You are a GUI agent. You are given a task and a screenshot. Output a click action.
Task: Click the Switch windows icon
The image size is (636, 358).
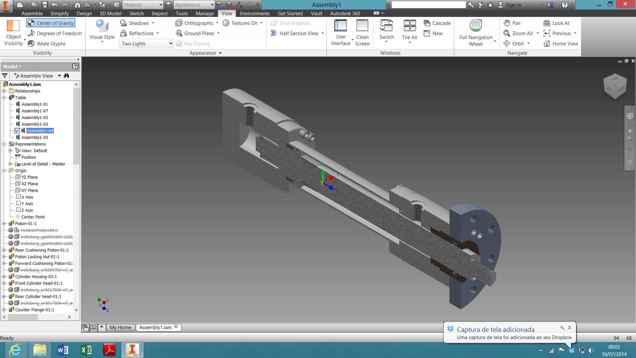click(x=387, y=26)
